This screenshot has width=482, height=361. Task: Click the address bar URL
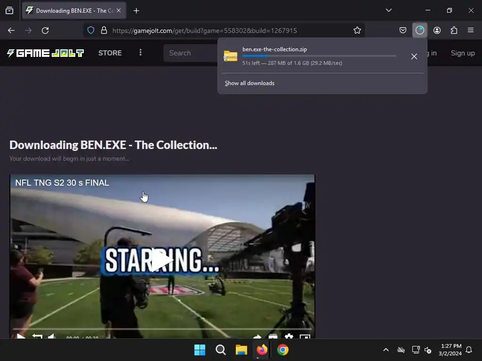(204, 31)
